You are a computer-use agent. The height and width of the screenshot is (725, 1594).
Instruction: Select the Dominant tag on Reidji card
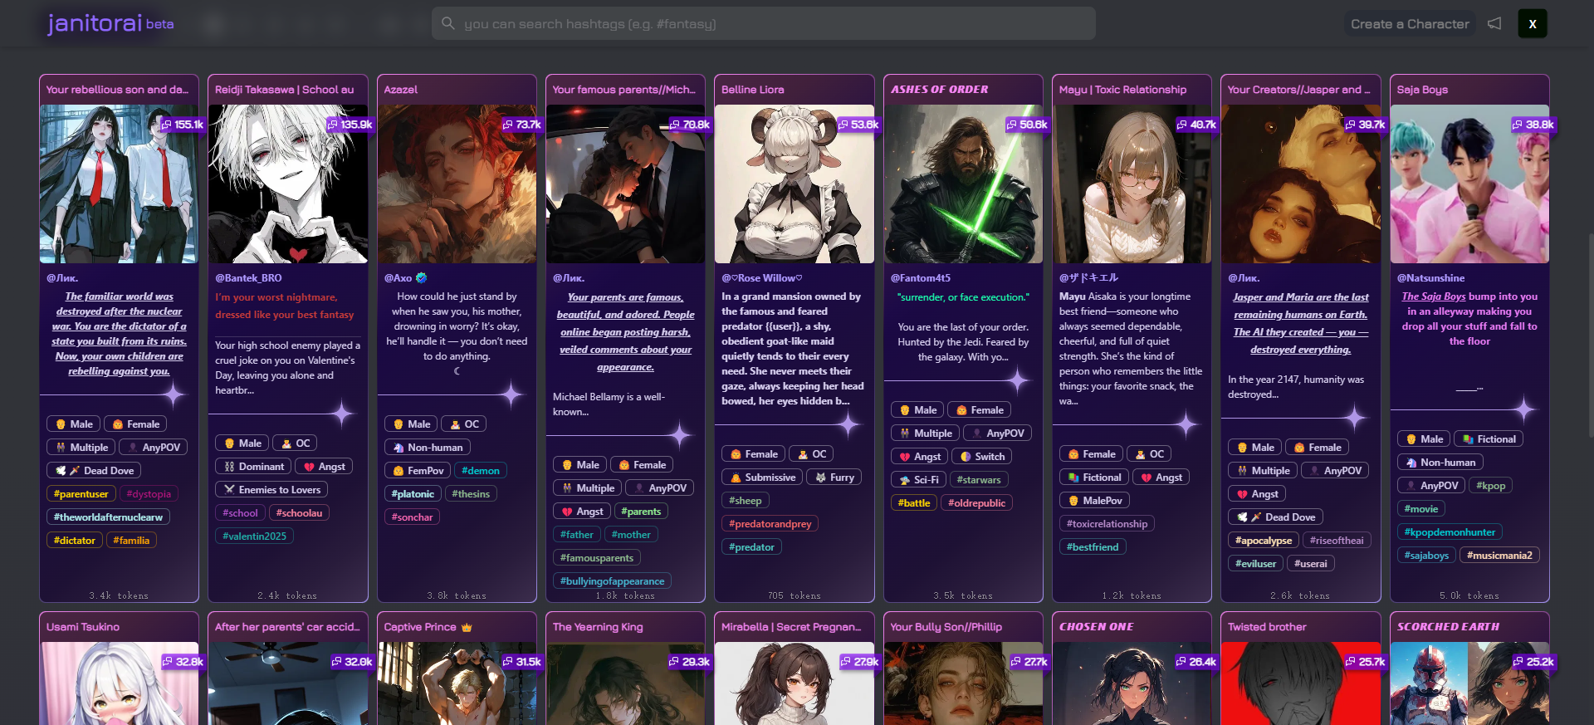click(253, 467)
